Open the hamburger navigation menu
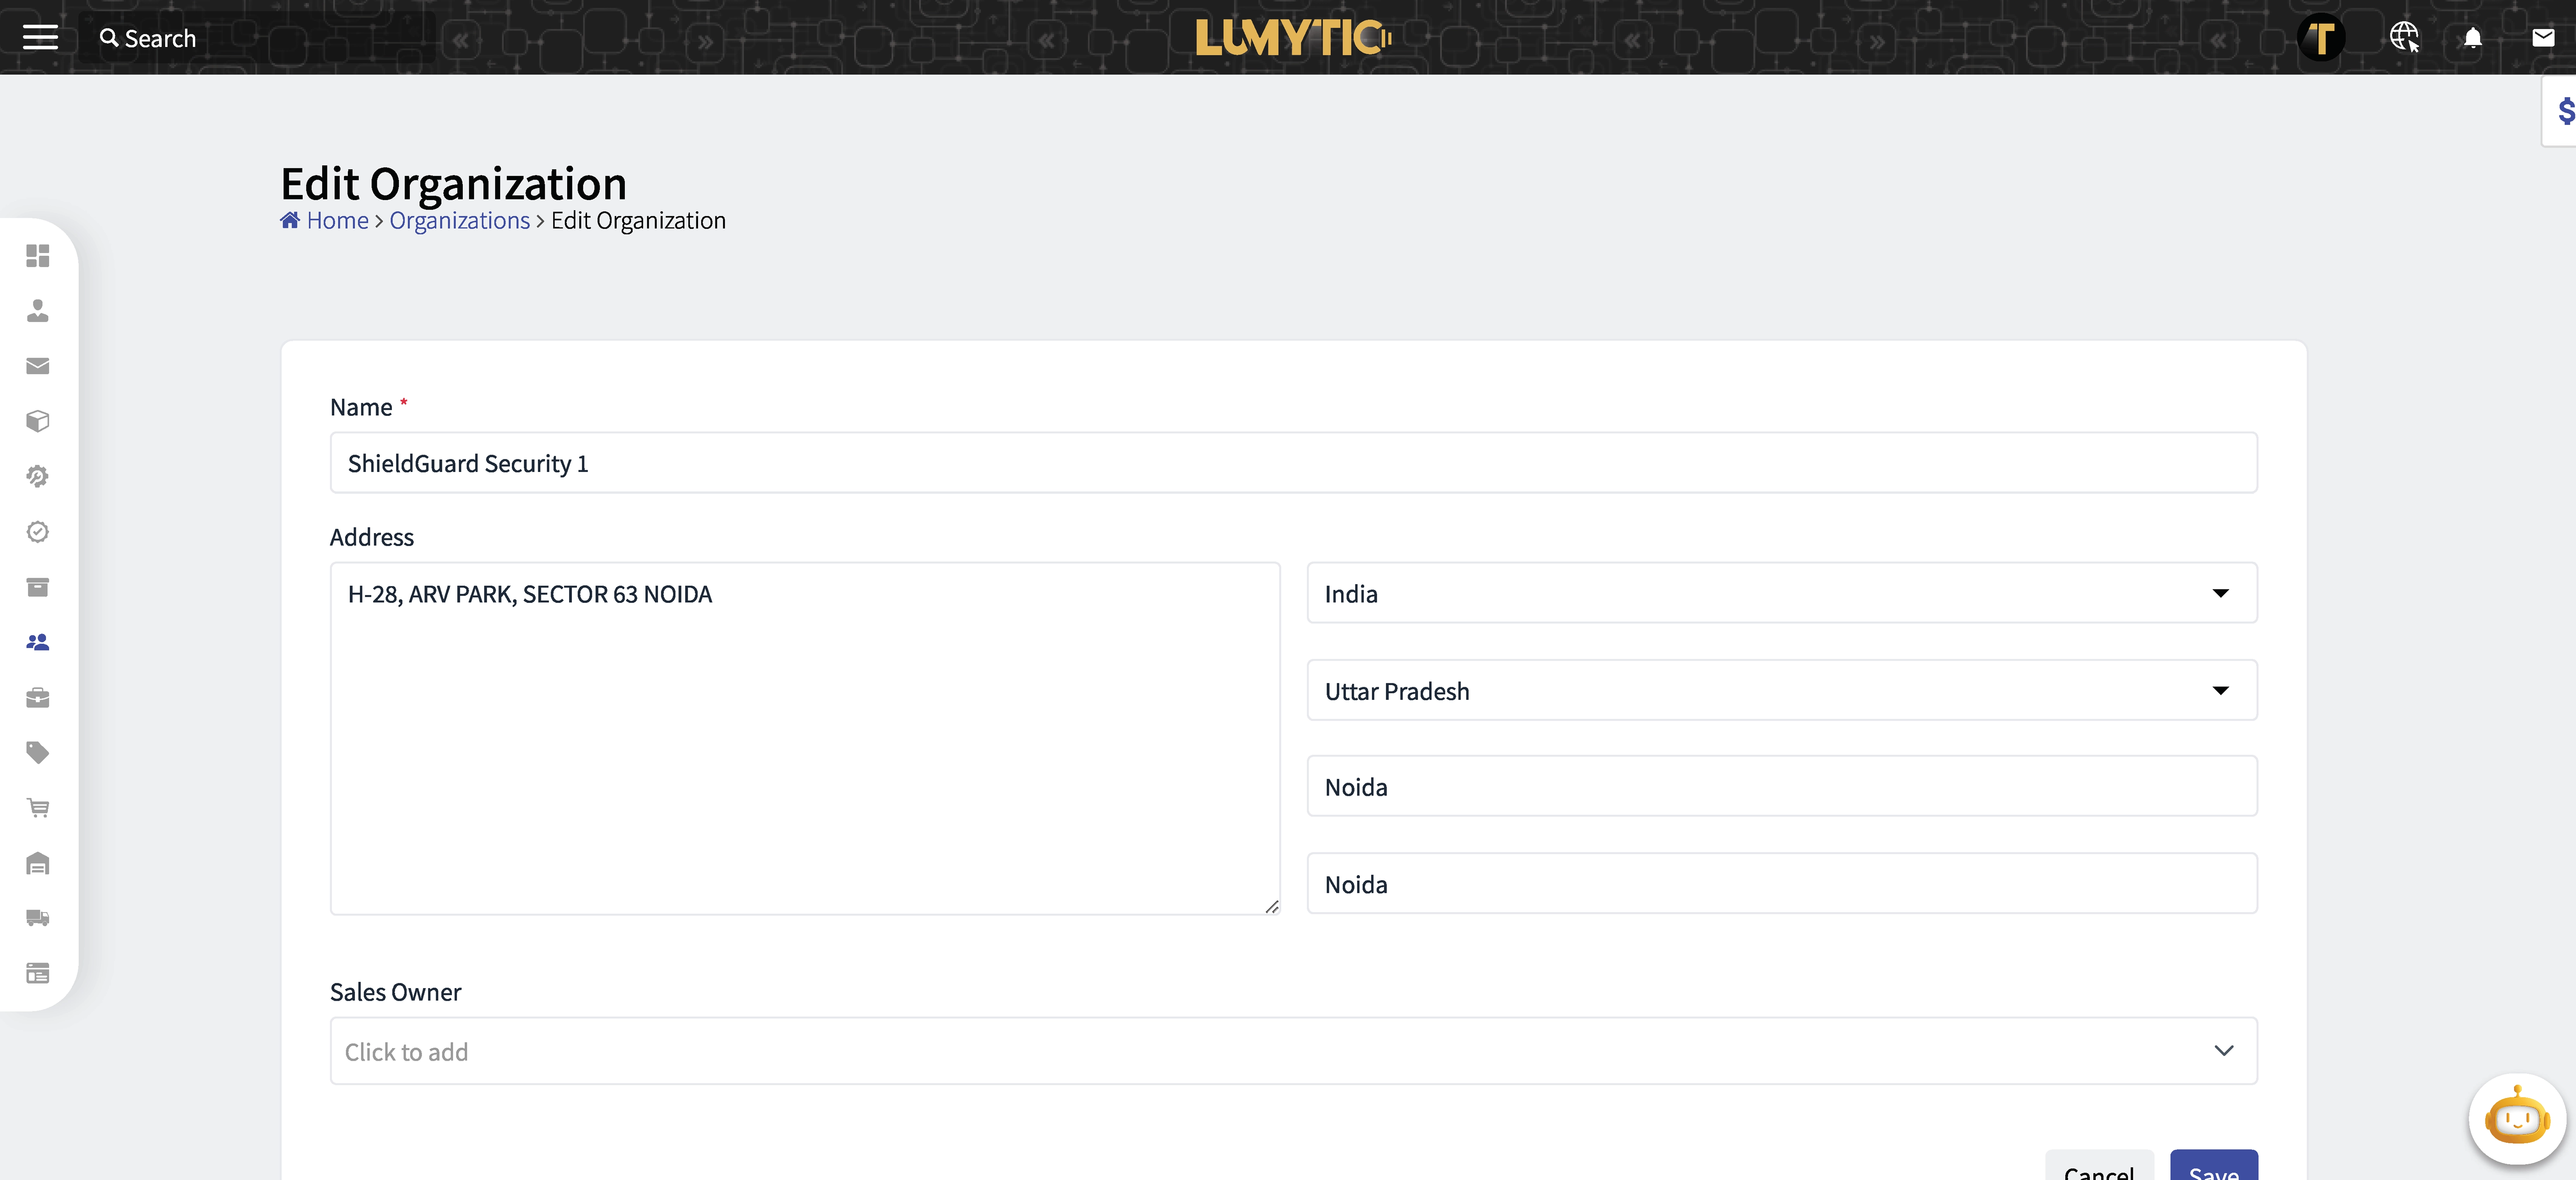Screen dimensions: 2576x1180 tap(40, 38)
